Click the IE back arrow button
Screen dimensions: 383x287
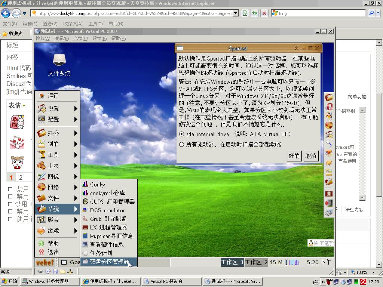pos(6,13)
